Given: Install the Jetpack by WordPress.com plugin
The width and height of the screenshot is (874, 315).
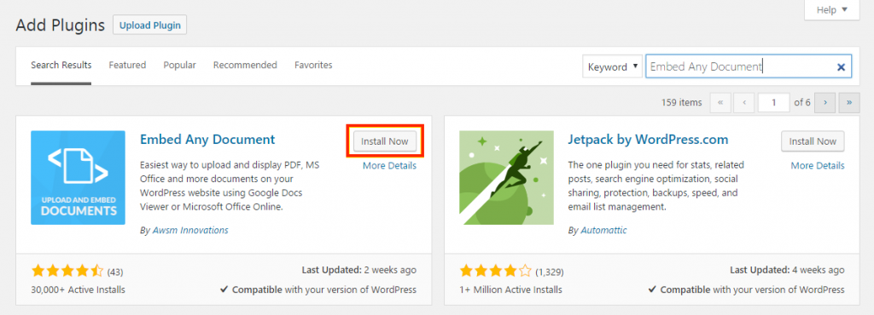Looking at the screenshot, I should tap(813, 141).
